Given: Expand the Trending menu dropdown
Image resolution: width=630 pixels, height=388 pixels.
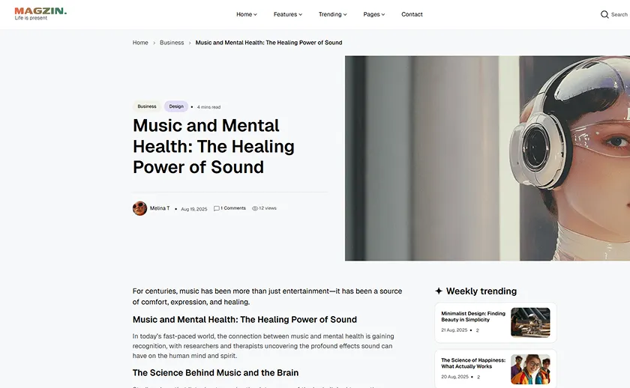Looking at the screenshot, I should click(332, 14).
